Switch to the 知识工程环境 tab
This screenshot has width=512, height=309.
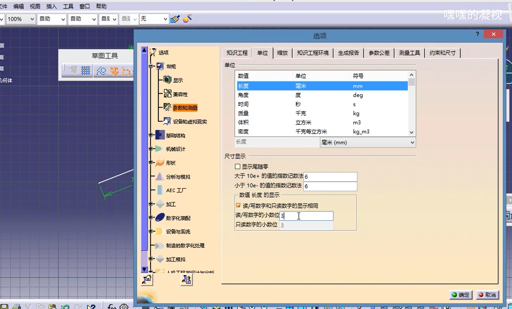pyautogui.click(x=313, y=53)
